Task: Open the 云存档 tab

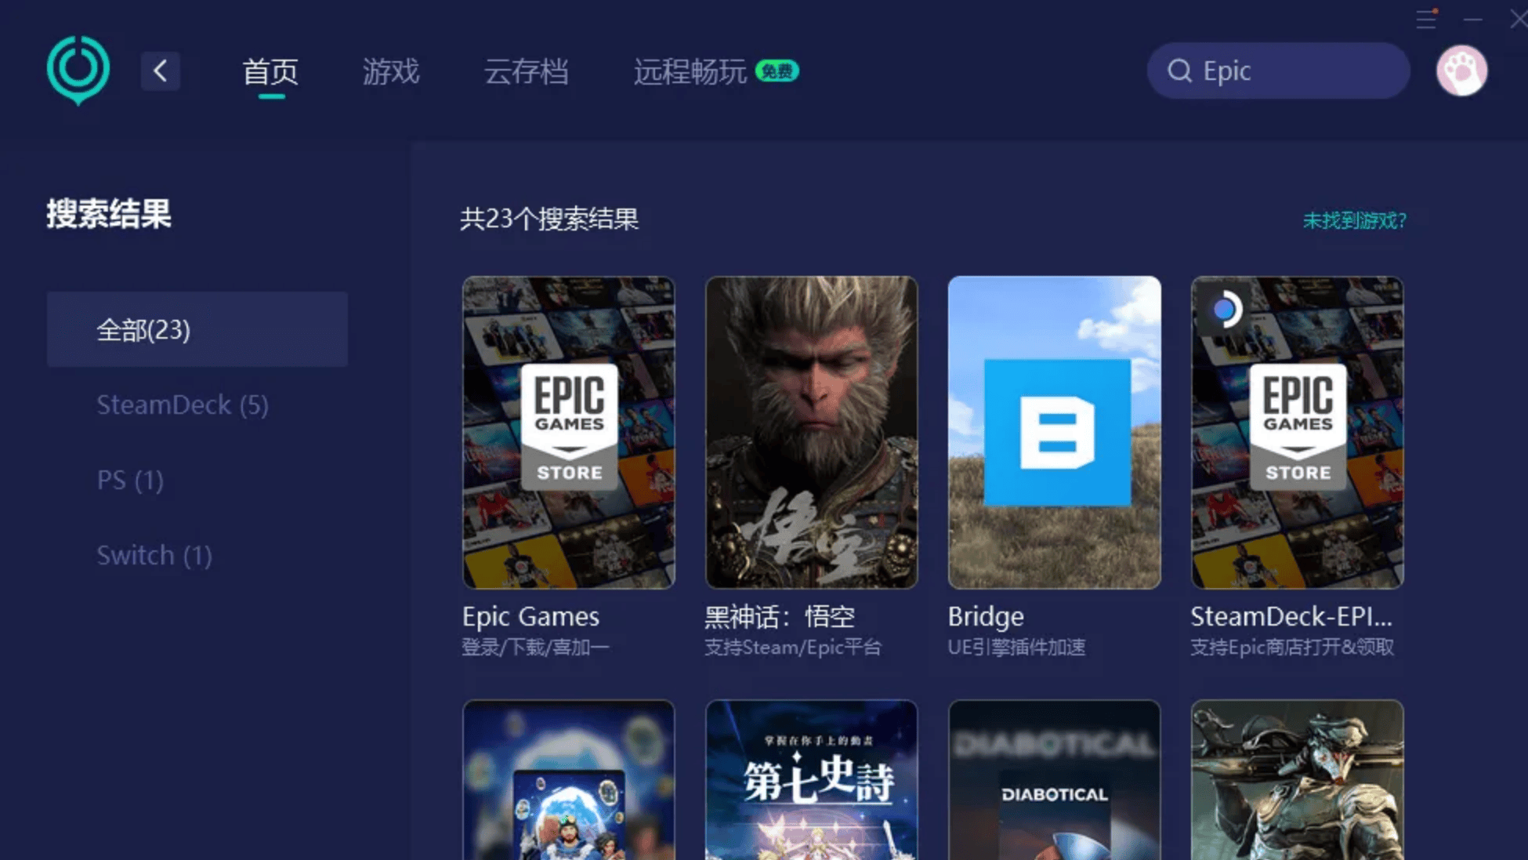Action: (526, 71)
